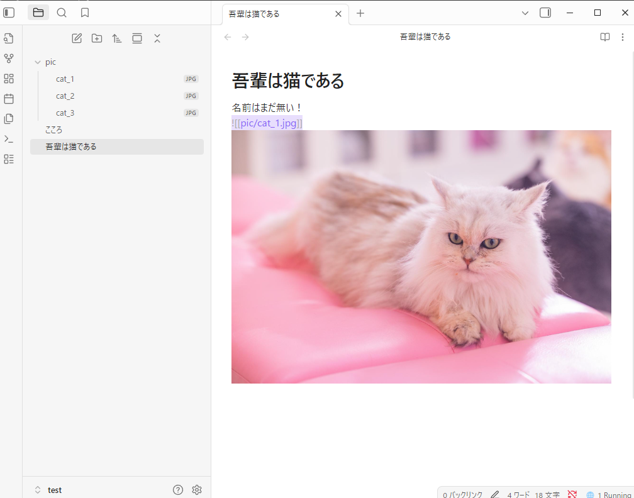Screen dimensions: 634x498
Task: Toggle auto-reveal of the current file
Action: click(x=137, y=38)
